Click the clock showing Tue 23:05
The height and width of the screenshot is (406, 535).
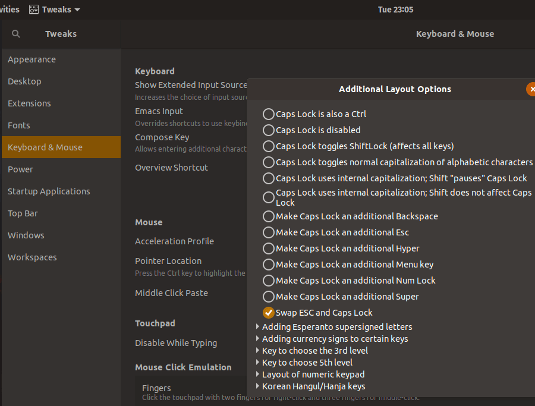(x=395, y=10)
